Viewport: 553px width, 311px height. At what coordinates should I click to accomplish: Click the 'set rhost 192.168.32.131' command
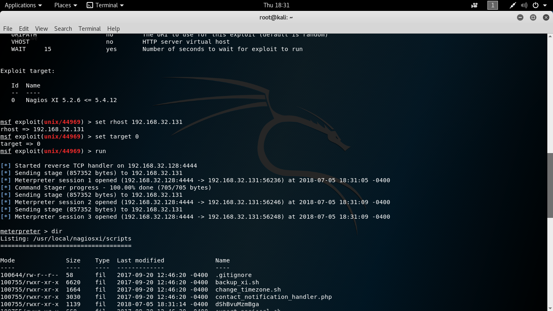[x=139, y=122]
